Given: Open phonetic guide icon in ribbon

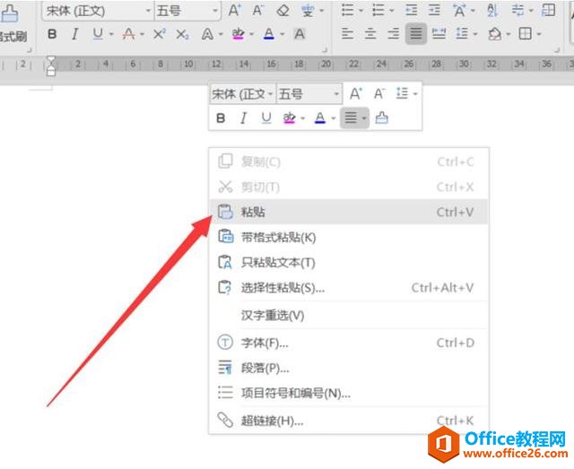Looking at the screenshot, I should (x=308, y=11).
